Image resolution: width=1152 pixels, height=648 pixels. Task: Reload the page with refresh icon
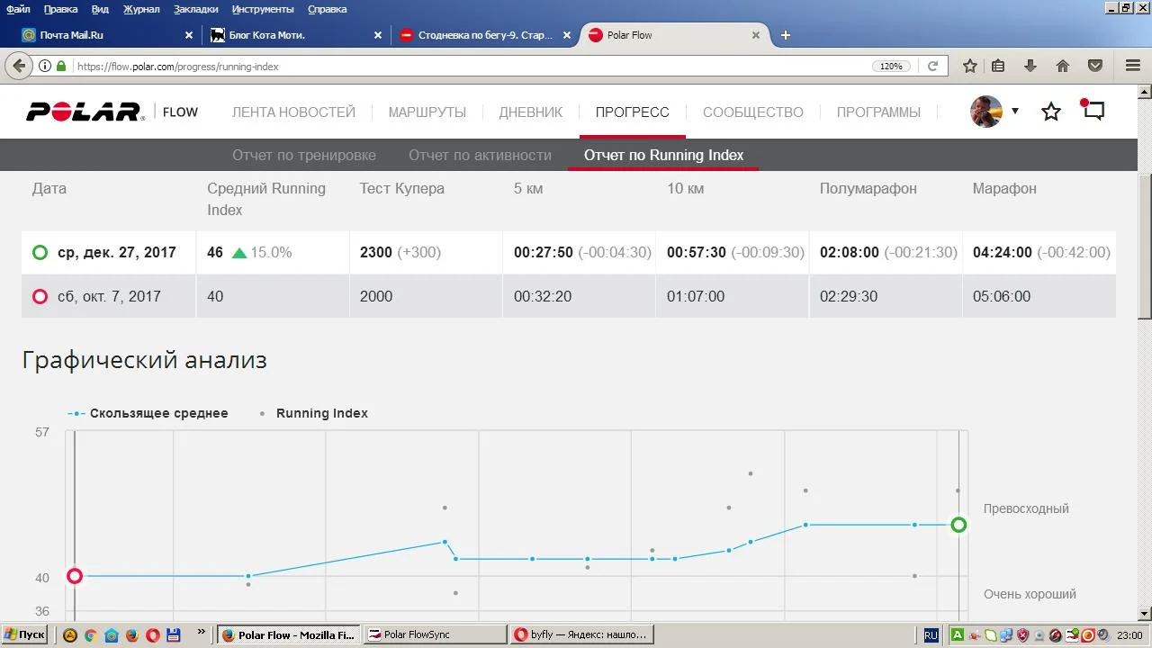tap(932, 66)
